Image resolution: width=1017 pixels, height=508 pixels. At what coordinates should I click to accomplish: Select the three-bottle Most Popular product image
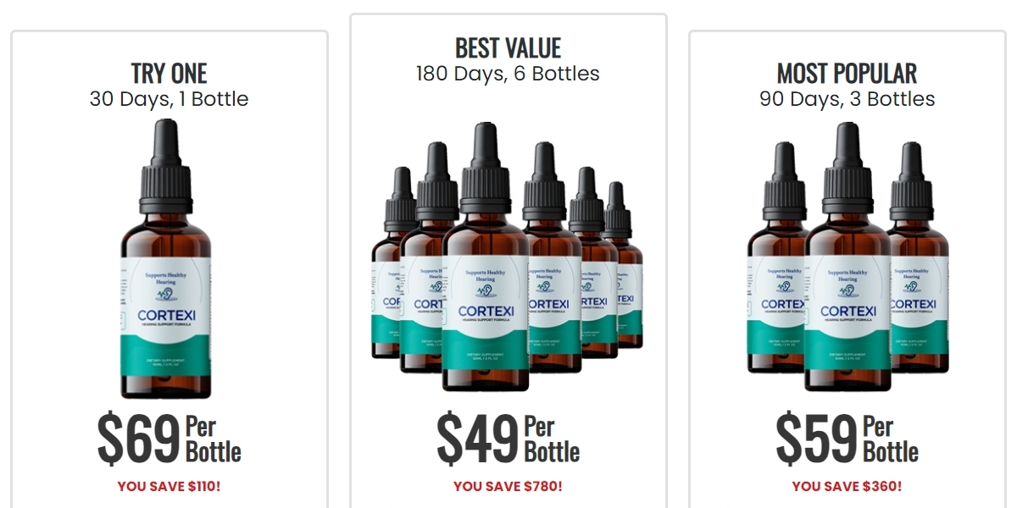click(847, 257)
